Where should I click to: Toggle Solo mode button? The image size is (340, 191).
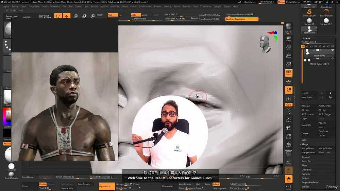click(288, 179)
